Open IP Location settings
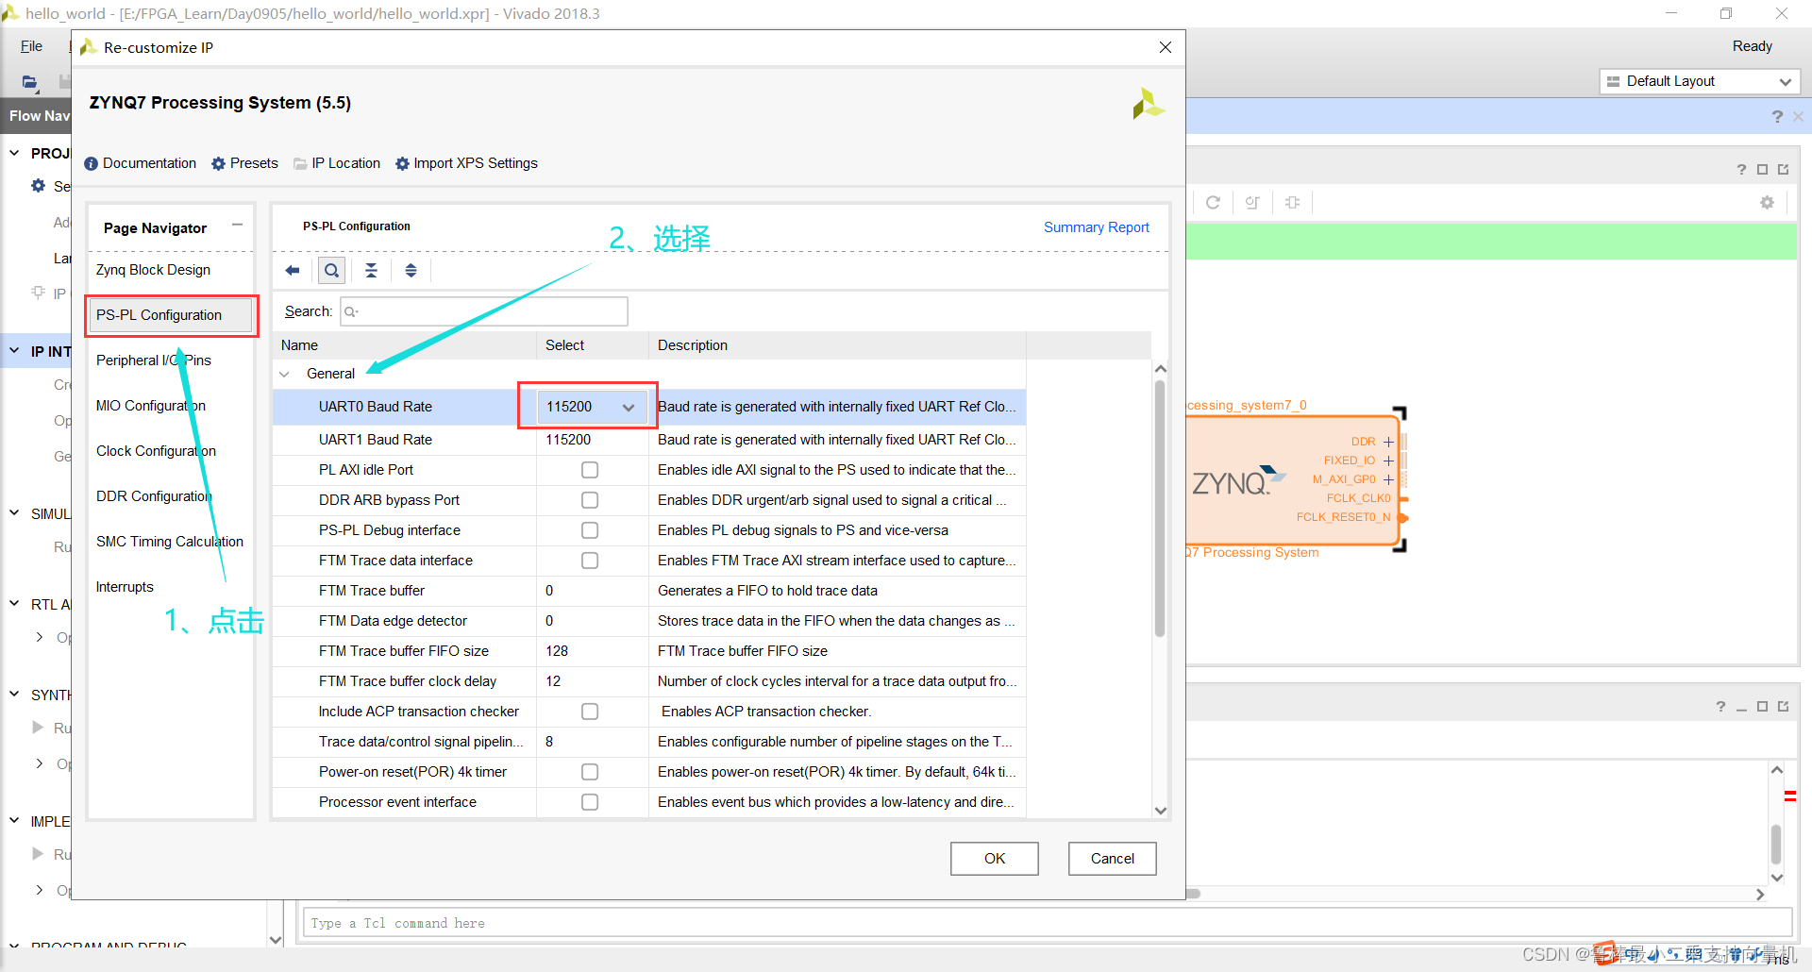Screen dimensions: 1812x972 pyautogui.click(x=337, y=163)
